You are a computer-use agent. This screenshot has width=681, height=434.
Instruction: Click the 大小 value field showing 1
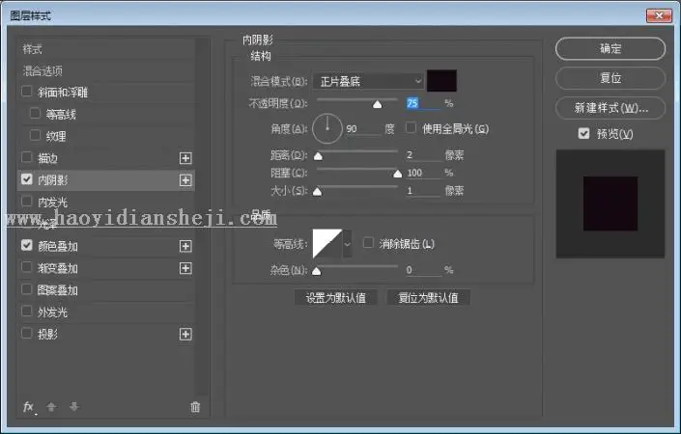[423, 190]
